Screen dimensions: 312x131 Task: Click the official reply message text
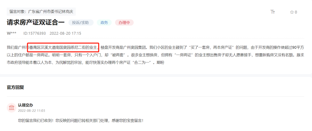(81, 121)
